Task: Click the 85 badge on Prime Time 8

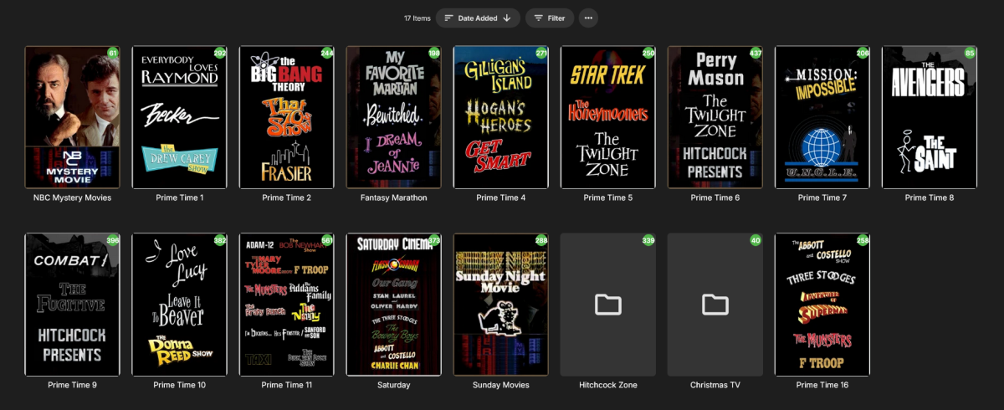Action: click(970, 53)
